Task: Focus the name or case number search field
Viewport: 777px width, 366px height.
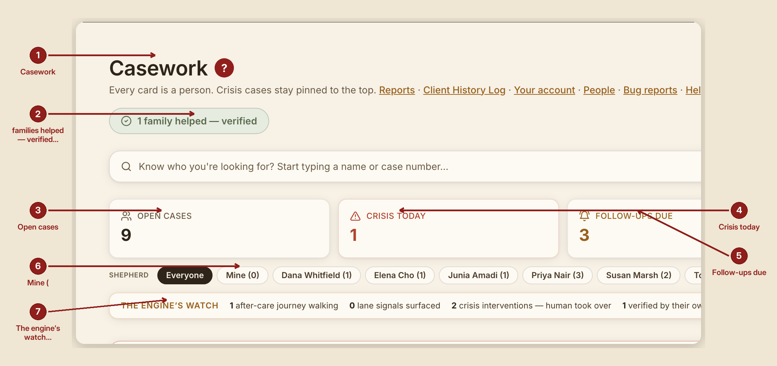Action: coord(405,166)
